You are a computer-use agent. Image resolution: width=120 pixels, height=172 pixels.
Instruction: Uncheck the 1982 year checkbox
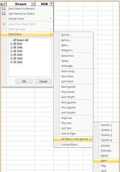click(15, 62)
